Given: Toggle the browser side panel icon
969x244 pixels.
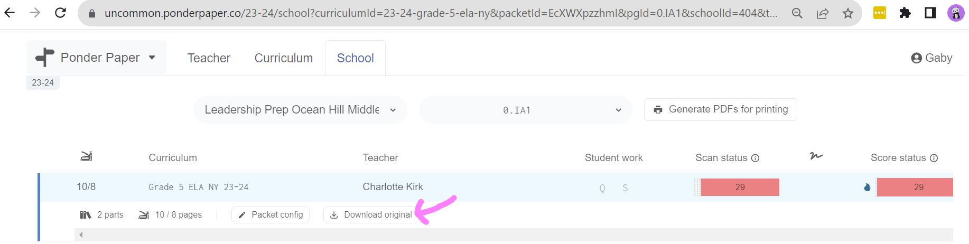Looking at the screenshot, I should coord(930,13).
